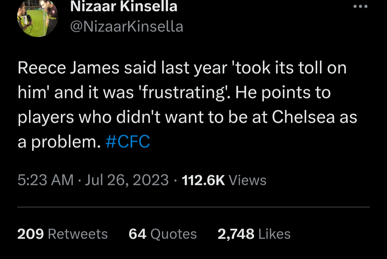Click the word 'Retweets' label
The width and height of the screenshot is (387, 259).
(x=77, y=234)
